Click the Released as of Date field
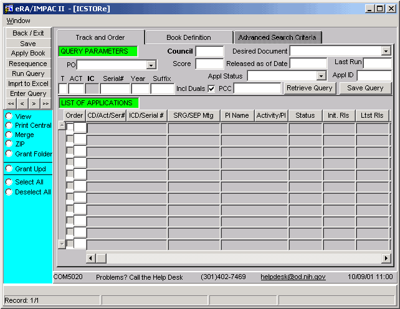Viewport: 400px width, 309px height. click(308, 64)
